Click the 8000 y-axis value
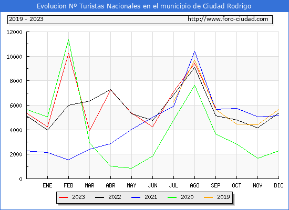Image resolution: width=289 pixels, height=210 pixels. click(16, 81)
